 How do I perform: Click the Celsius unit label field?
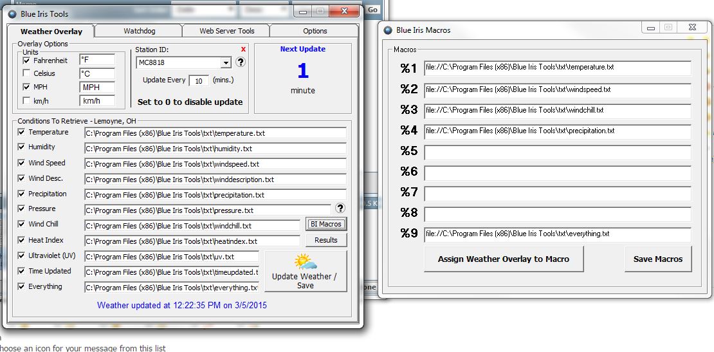click(x=97, y=73)
